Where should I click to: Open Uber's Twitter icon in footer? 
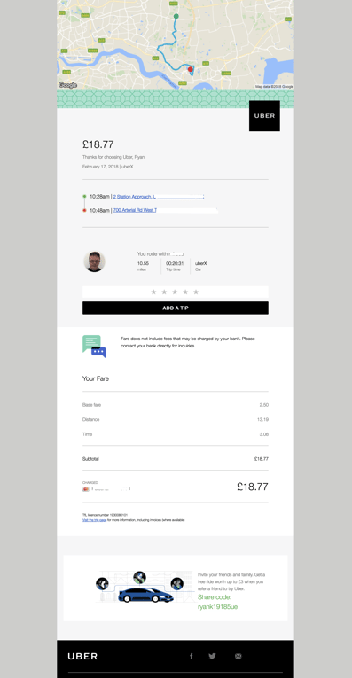click(212, 656)
